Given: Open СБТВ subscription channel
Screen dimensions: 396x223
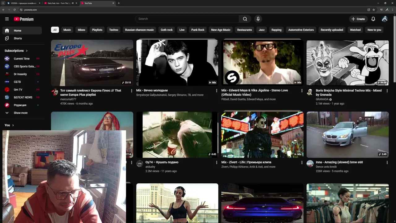Looking at the screenshot, I should 22,82.
